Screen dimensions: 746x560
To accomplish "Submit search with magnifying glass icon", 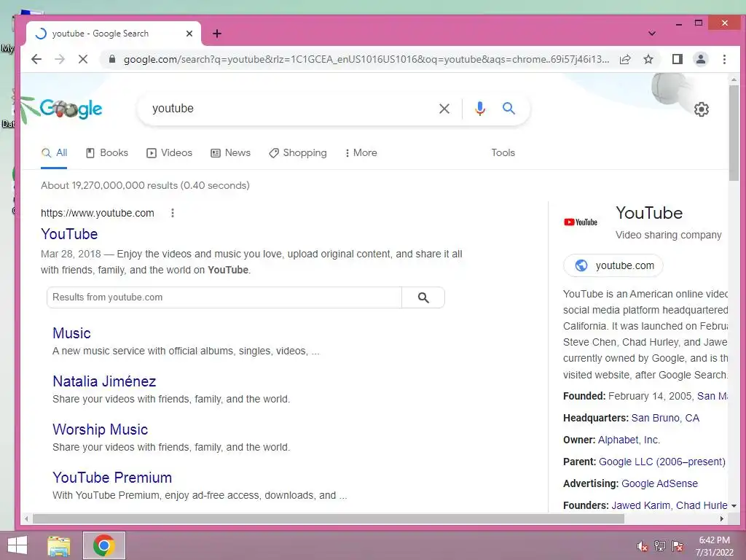I will click(x=509, y=109).
